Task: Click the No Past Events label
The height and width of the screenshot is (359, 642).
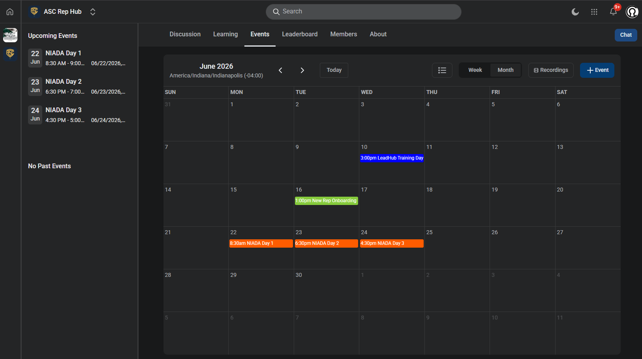Action: [49, 166]
